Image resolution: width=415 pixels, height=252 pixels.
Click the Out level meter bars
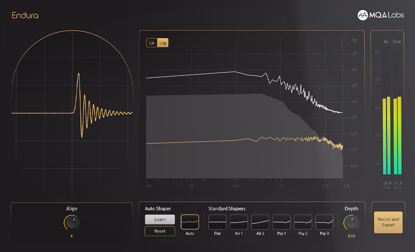pyautogui.click(x=397, y=136)
